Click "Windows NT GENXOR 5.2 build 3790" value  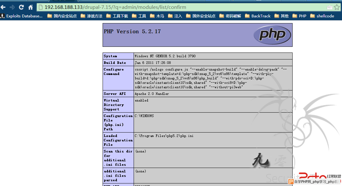[x=165, y=56]
